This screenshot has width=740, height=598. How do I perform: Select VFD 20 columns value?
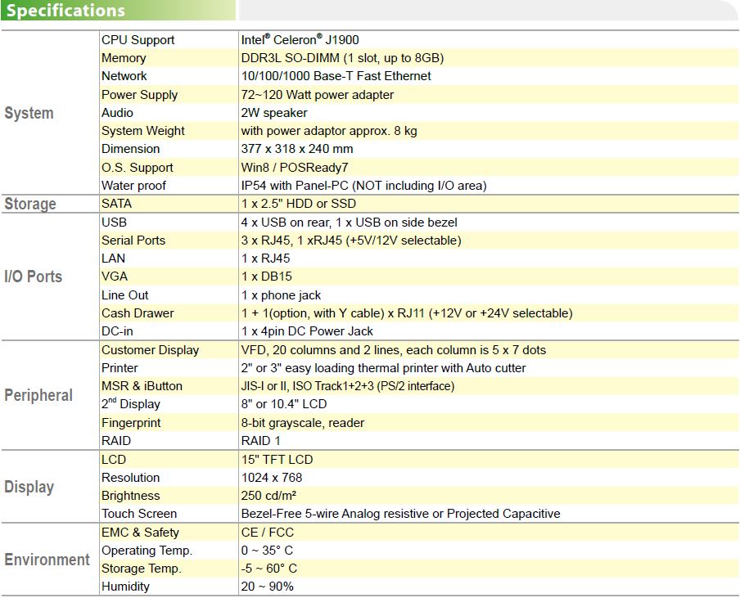click(x=394, y=350)
